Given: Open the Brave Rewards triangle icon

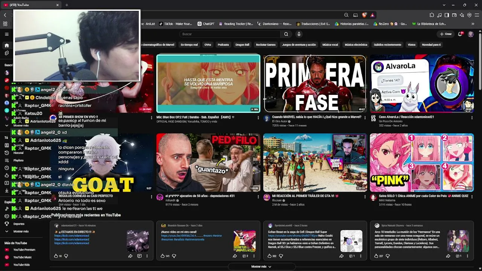Looking at the screenshot, I should 372,15.
